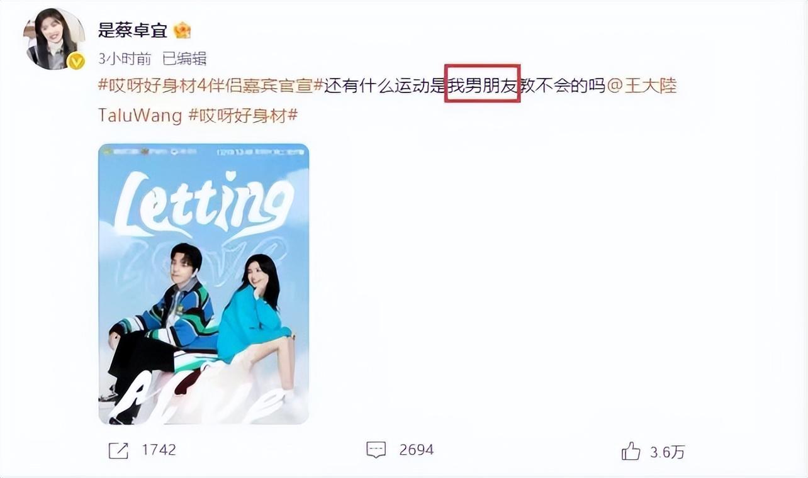This screenshot has width=808, height=478.
Task: Open the profile avatar of 是蔡卓宜
Action: pos(55,37)
